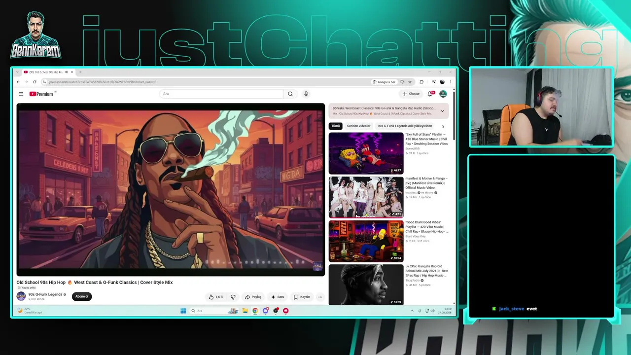The height and width of the screenshot is (355, 631).
Task: Click the Soru ask button
Action: pyautogui.click(x=278, y=297)
